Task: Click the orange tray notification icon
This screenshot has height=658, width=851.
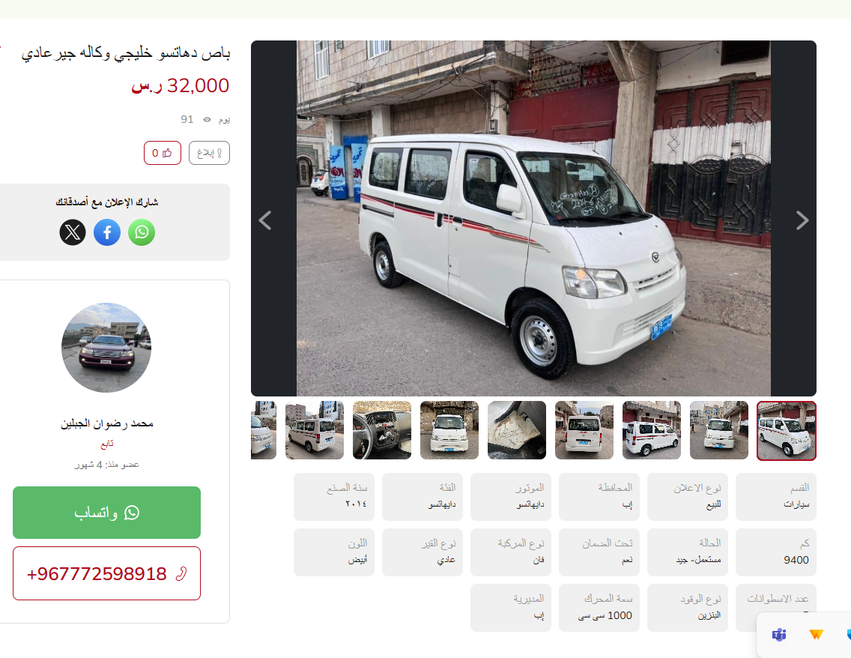Action: click(816, 634)
